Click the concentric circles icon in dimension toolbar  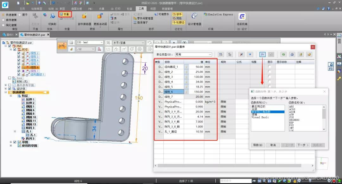[140, 49]
